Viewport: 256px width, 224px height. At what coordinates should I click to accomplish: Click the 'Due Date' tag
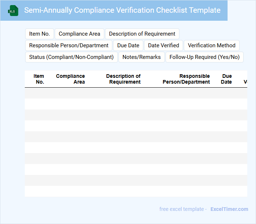128,45
